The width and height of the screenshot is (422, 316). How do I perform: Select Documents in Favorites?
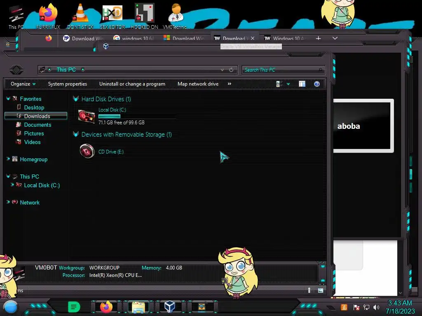(x=38, y=125)
